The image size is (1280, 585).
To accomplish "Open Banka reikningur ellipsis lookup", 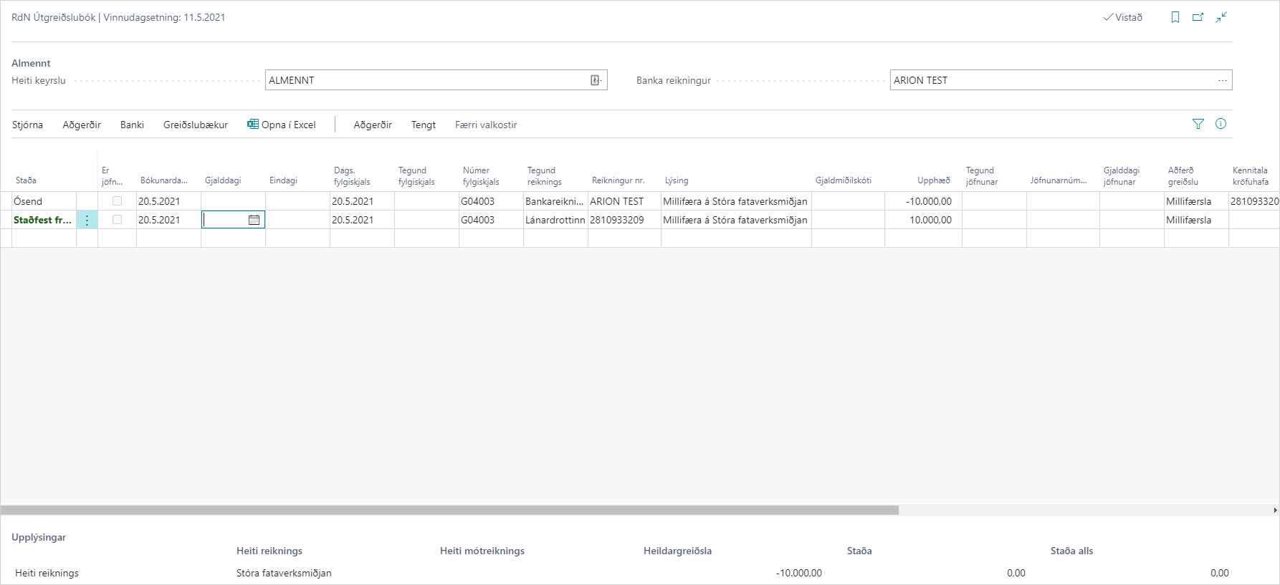I will 1222,80.
